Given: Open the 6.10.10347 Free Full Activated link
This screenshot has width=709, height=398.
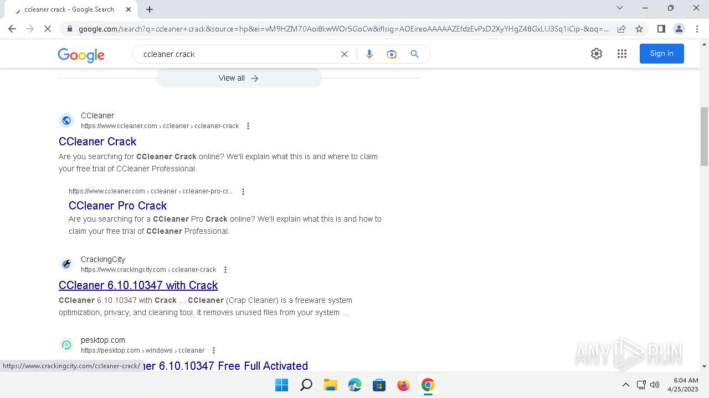Looking at the screenshot, I should pyautogui.click(x=225, y=366).
